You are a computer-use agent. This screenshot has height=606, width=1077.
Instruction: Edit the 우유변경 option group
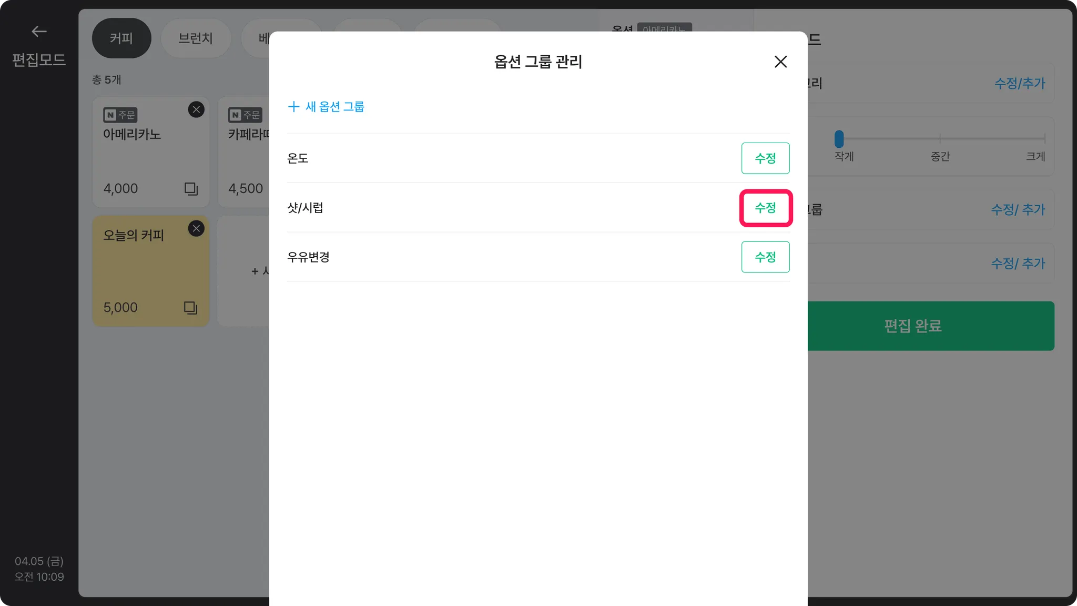[x=765, y=257]
